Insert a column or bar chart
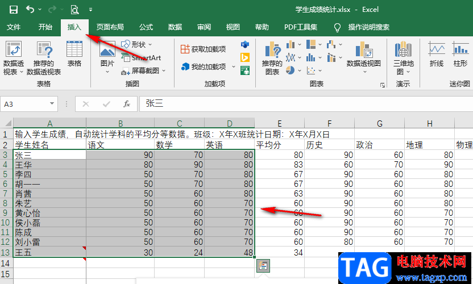 click(x=291, y=45)
